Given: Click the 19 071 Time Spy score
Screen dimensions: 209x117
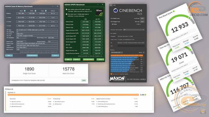Looking at the screenshot, I should (179, 57).
